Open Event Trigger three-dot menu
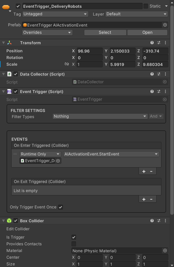This screenshot has height=267, width=174. click(165, 92)
